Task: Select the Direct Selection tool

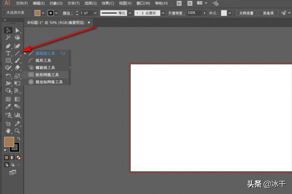Action: (x=17, y=30)
